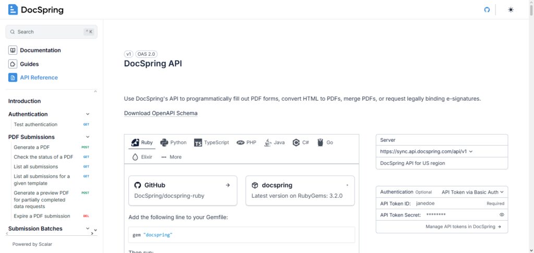Toggle light/dark mode sun icon
The width and height of the screenshot is (534, 253).
[511, 10]
